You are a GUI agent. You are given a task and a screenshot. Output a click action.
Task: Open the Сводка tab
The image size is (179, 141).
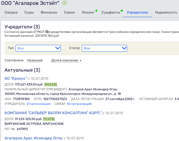pos(11,12)
